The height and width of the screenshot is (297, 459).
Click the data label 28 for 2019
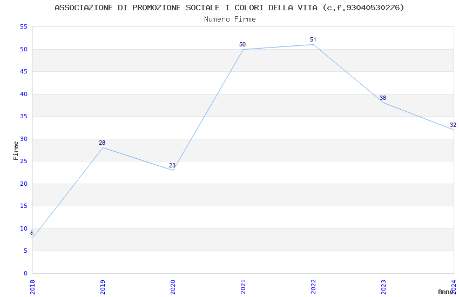[102, 143]
